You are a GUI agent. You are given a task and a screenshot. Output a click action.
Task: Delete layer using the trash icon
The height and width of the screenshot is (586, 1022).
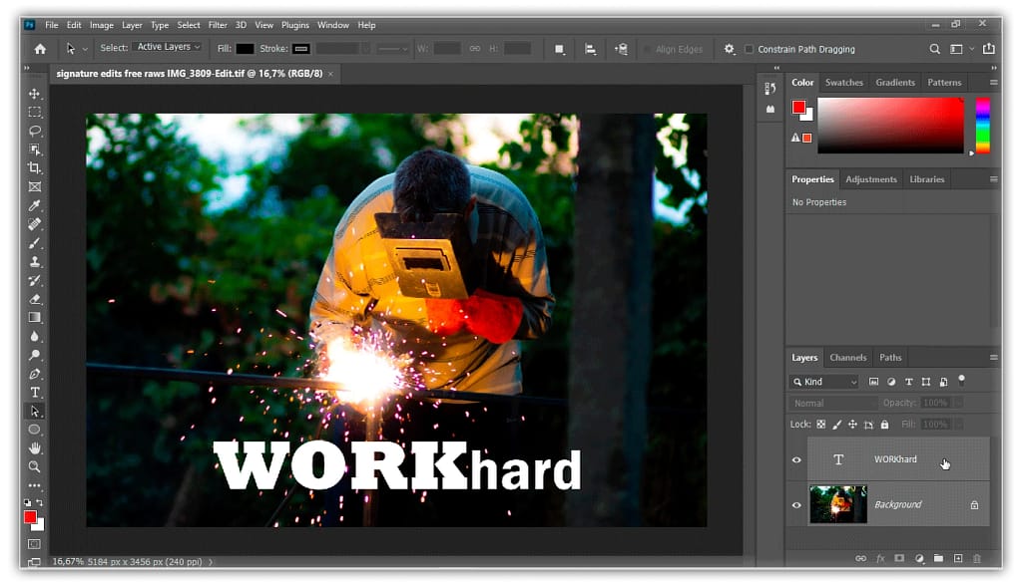point(977,558)
